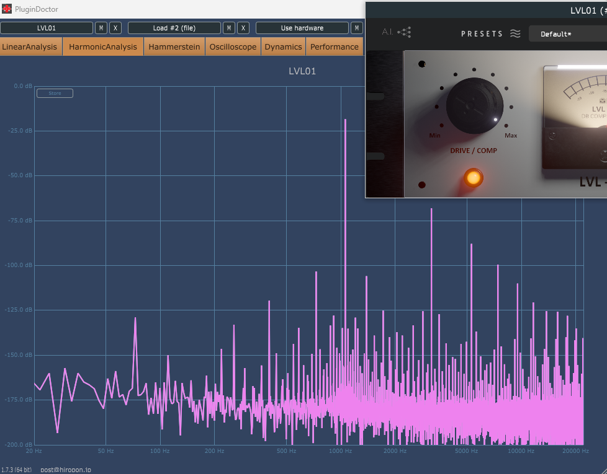Click the Max label by the knob
Screen dimensions: 607x474
(511, 136)
